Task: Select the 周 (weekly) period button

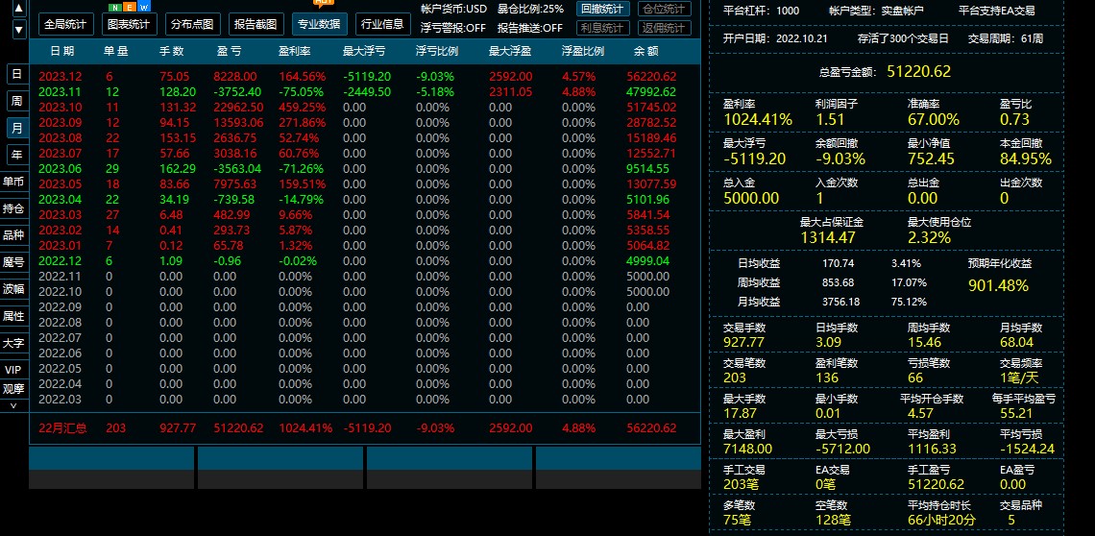Action: (x=16, y=101)
